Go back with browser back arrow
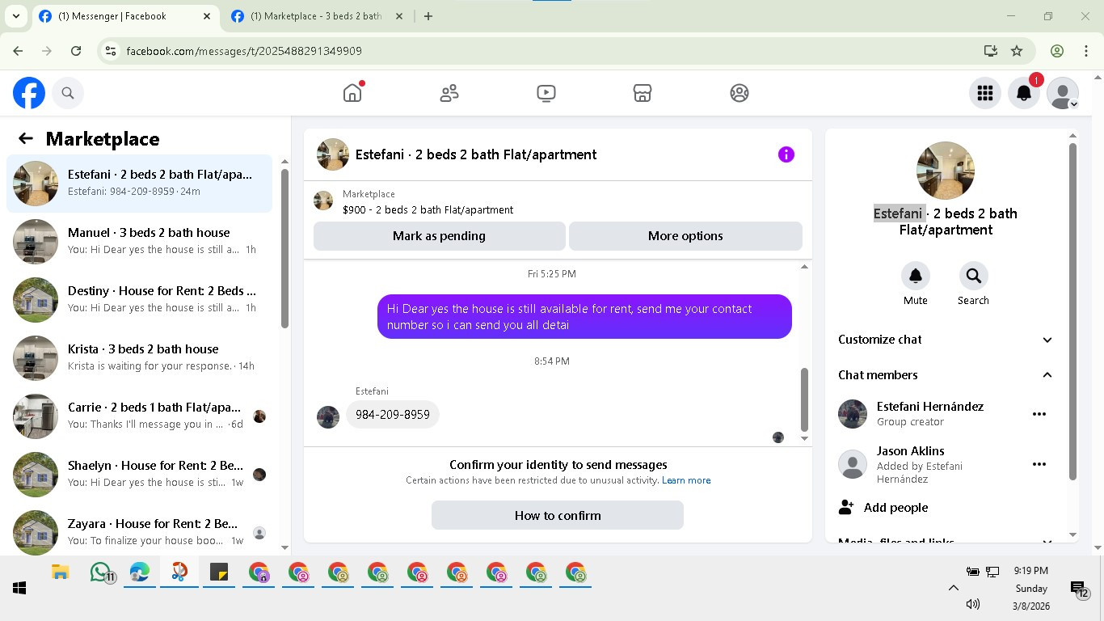 (x=18, y=51)
